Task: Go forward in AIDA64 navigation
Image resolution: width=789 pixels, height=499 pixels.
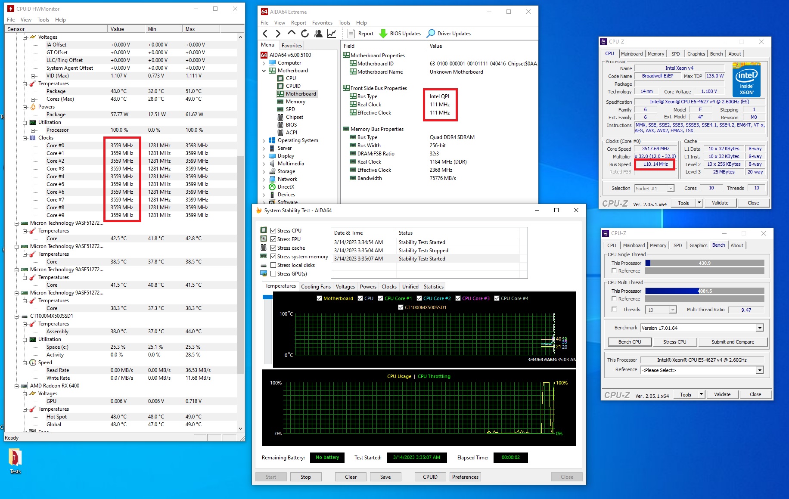Action: click(x=278, y=34)
